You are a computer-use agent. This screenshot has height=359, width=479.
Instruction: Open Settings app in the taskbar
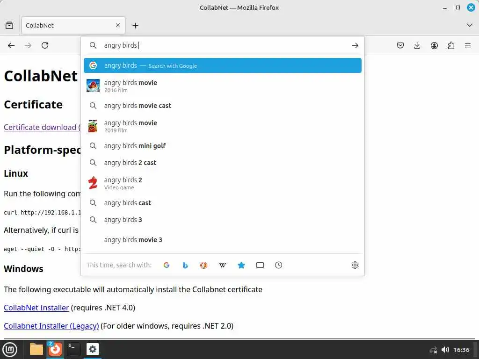coord(93,349)
